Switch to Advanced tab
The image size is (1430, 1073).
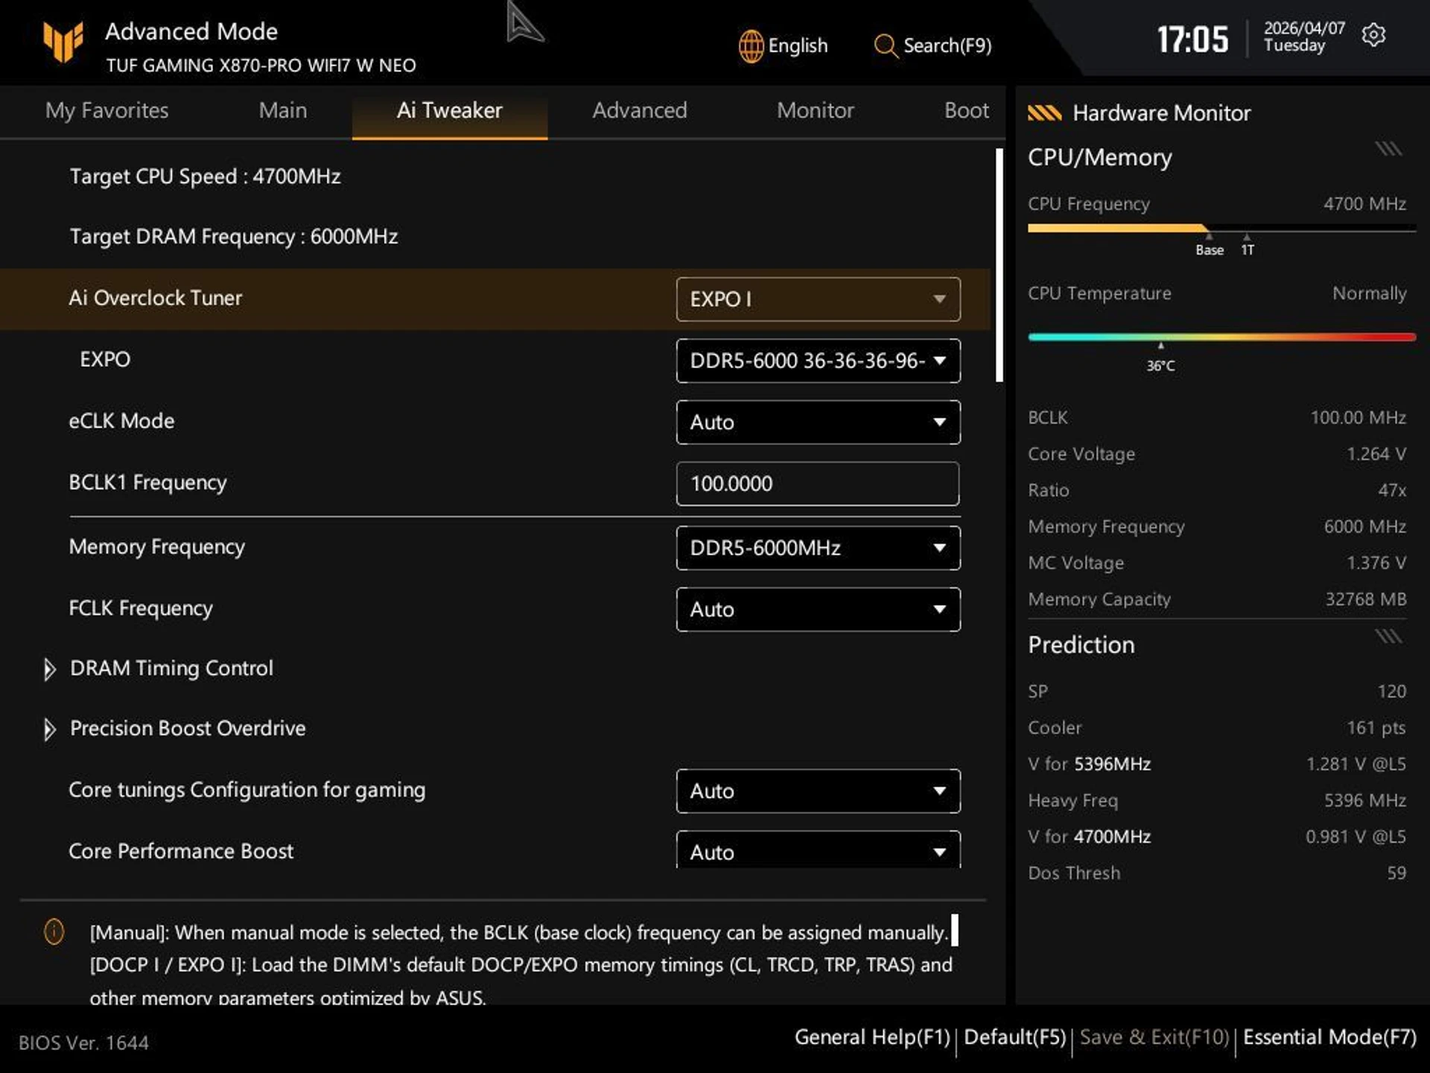tap(639, 110)
